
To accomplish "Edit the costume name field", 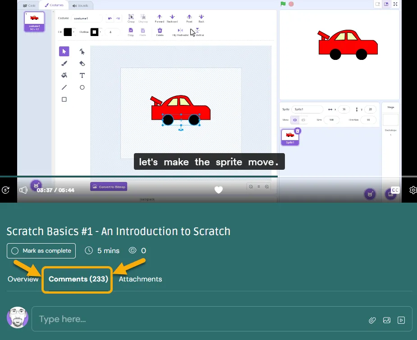I will [87, 18].
